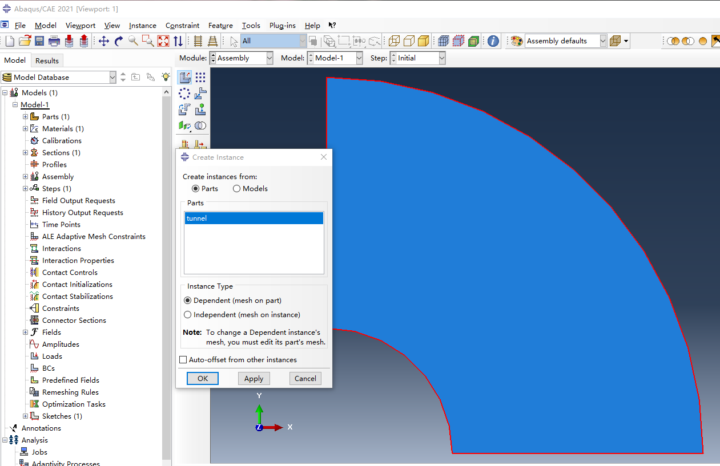Click the Cycle Views up-down arrows icon

click(x=178, y=41)
